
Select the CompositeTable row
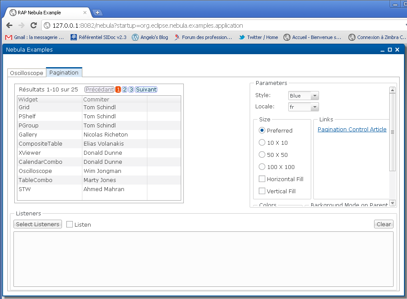(99, 143)
